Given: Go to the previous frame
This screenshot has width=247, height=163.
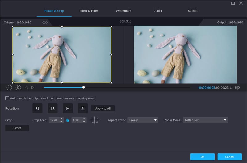Looking at the screenshot, I should [26, 88].
